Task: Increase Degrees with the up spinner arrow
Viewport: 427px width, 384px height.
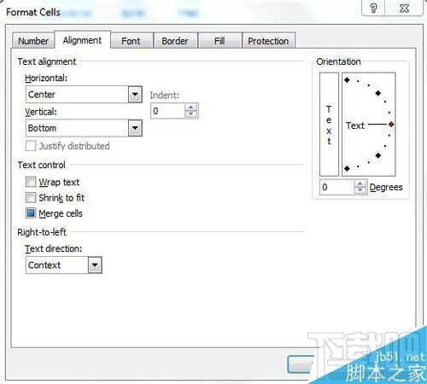Action: tap(360, 183)
